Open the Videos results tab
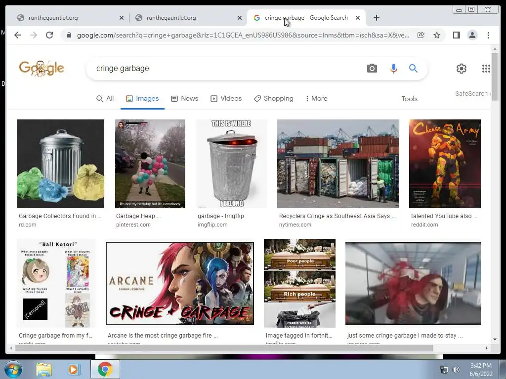 (x=226, y=99)
